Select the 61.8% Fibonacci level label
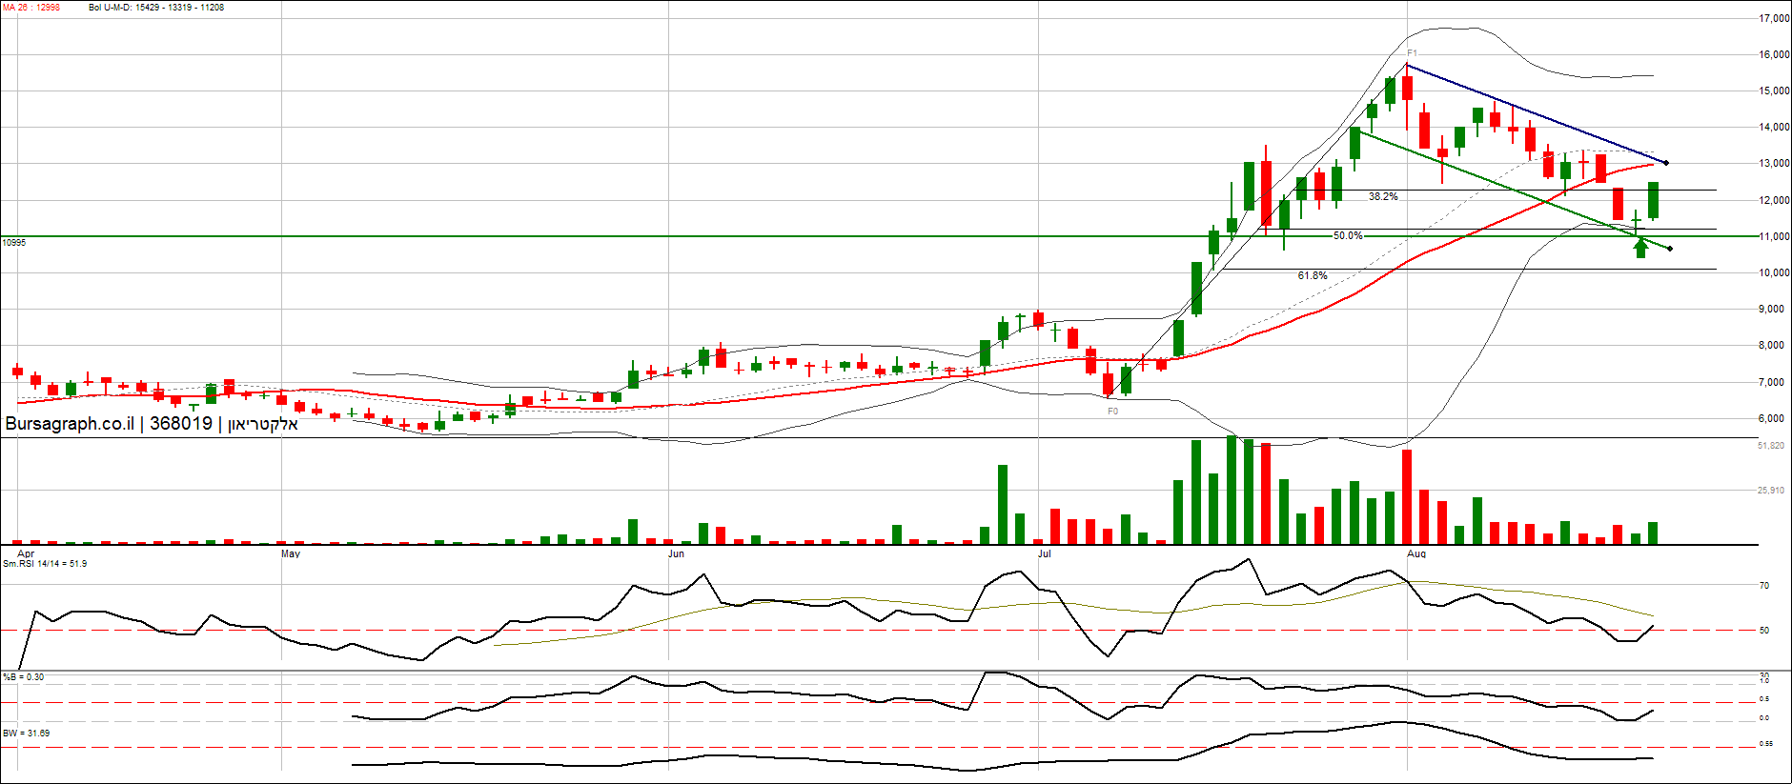1792x784 pixels. tap(1312, 275)
